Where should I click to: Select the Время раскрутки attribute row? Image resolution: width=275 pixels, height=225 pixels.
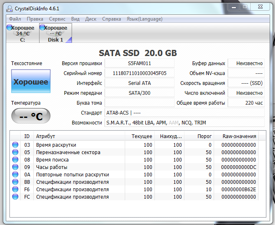(x=134, y=145)
